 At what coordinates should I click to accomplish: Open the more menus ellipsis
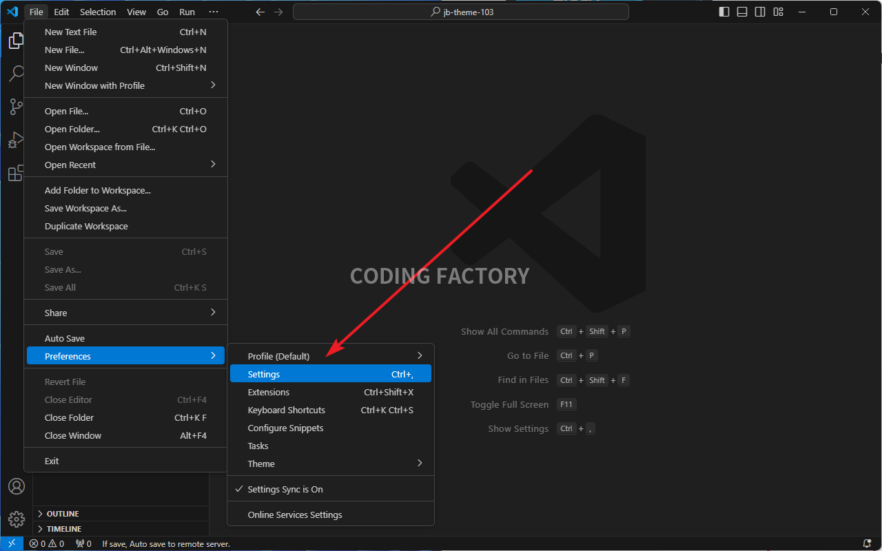click(x=214, y=12)
